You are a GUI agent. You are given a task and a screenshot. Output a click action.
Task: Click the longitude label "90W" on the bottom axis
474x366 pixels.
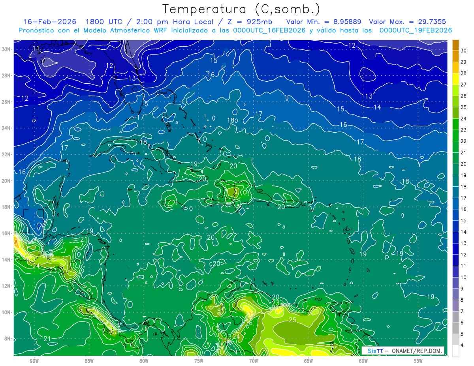(x=34, y=361)
